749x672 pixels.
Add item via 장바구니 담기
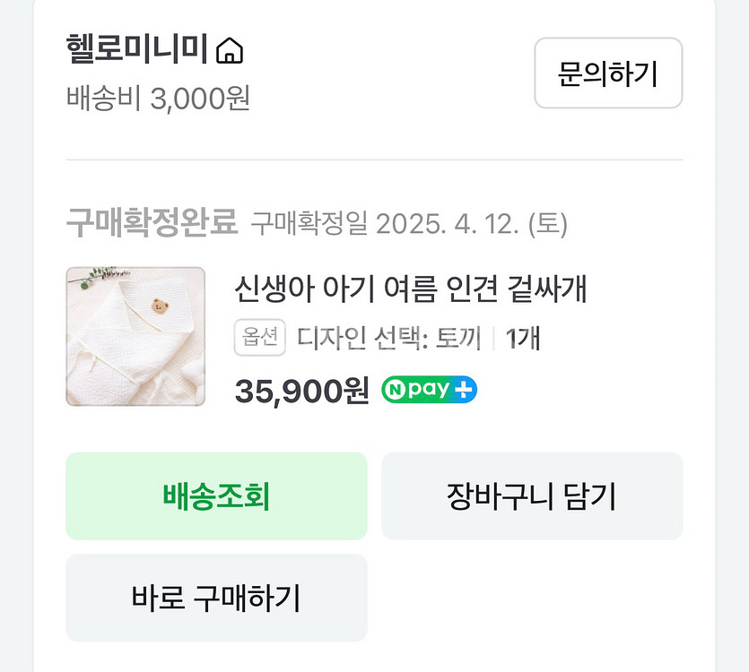pos(532,496)
